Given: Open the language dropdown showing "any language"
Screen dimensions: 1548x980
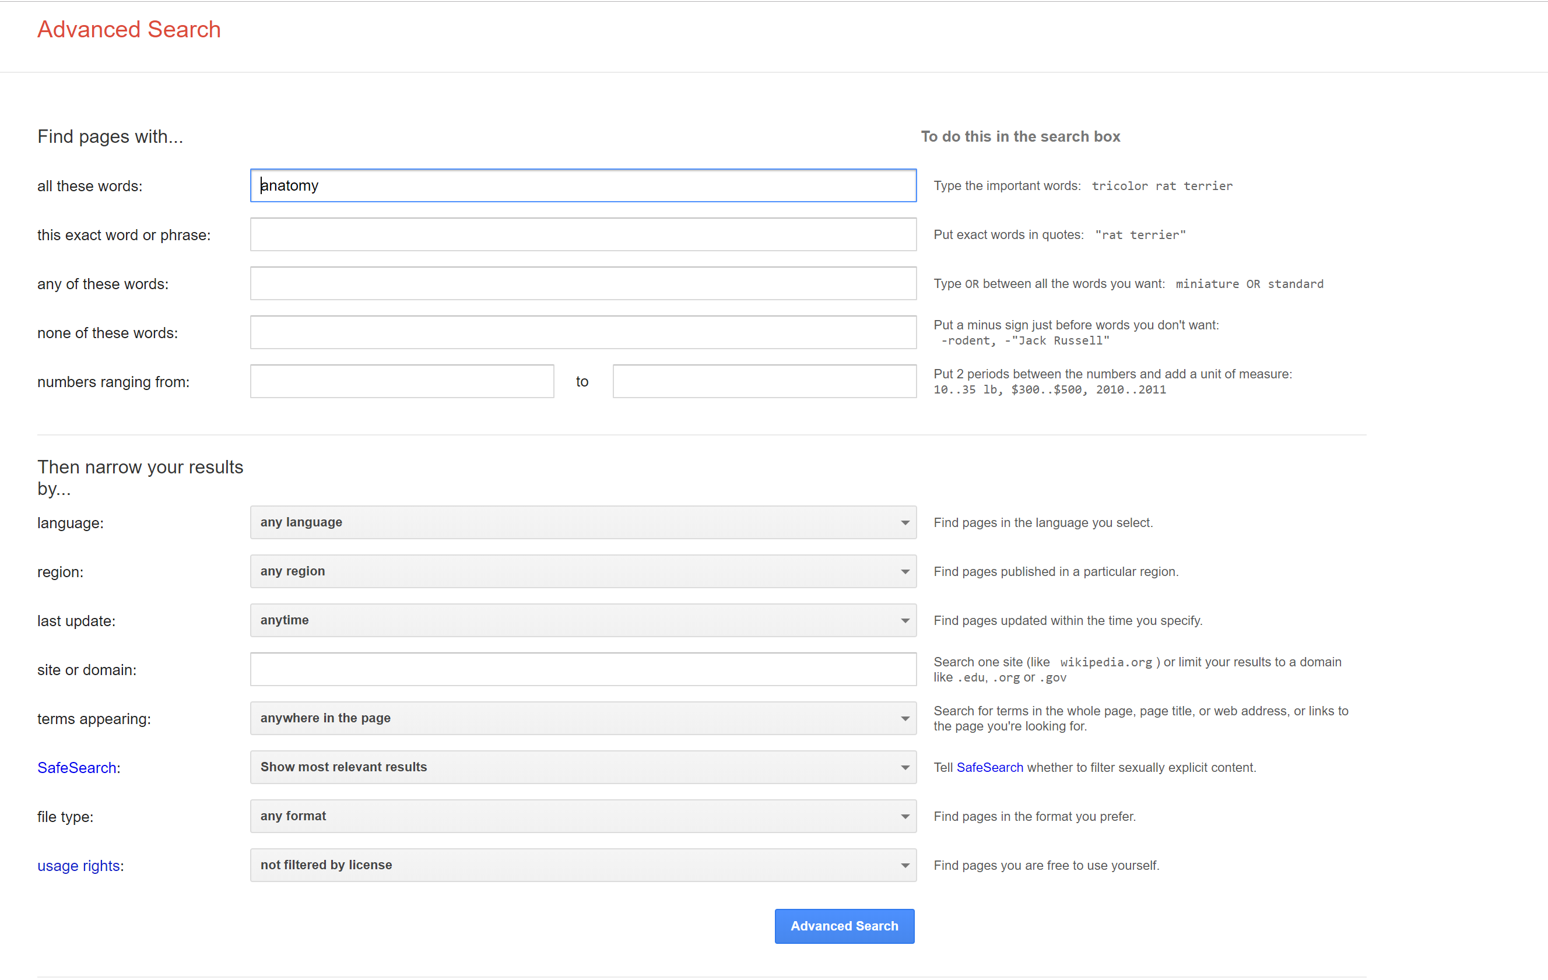Looking at the screenshot, I should (x=582, y=522).
